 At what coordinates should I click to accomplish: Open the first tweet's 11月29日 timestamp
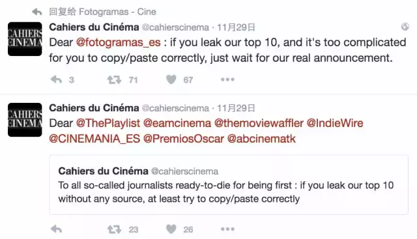(x=236, y=27)
